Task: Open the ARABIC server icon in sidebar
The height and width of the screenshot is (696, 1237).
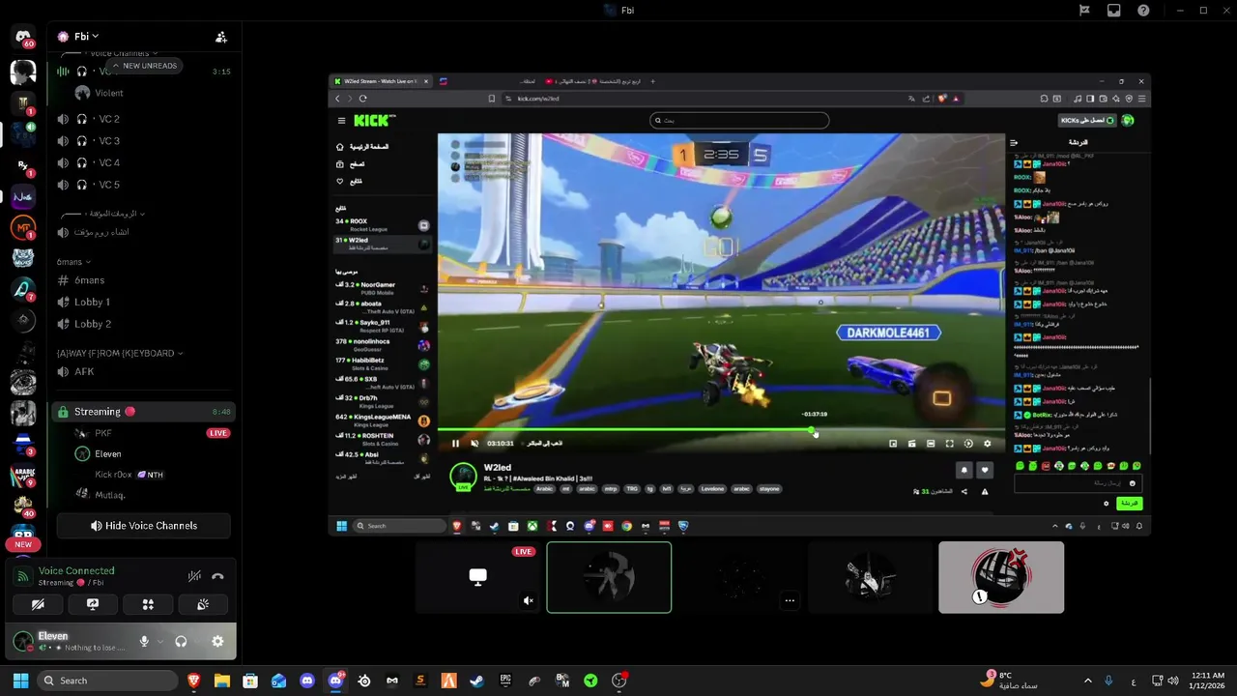Action: click(x=23, y=475)
